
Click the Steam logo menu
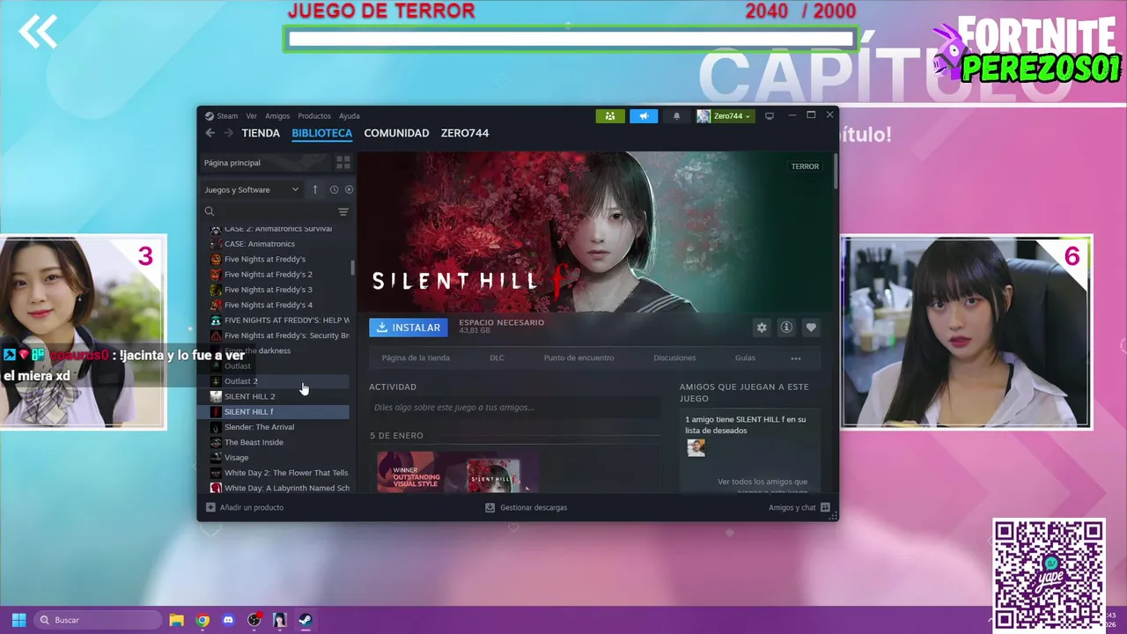(x=221, y=116)
